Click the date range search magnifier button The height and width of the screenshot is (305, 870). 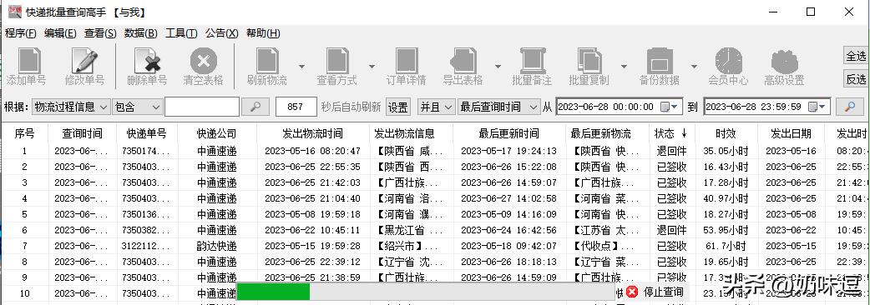(850, 107)
